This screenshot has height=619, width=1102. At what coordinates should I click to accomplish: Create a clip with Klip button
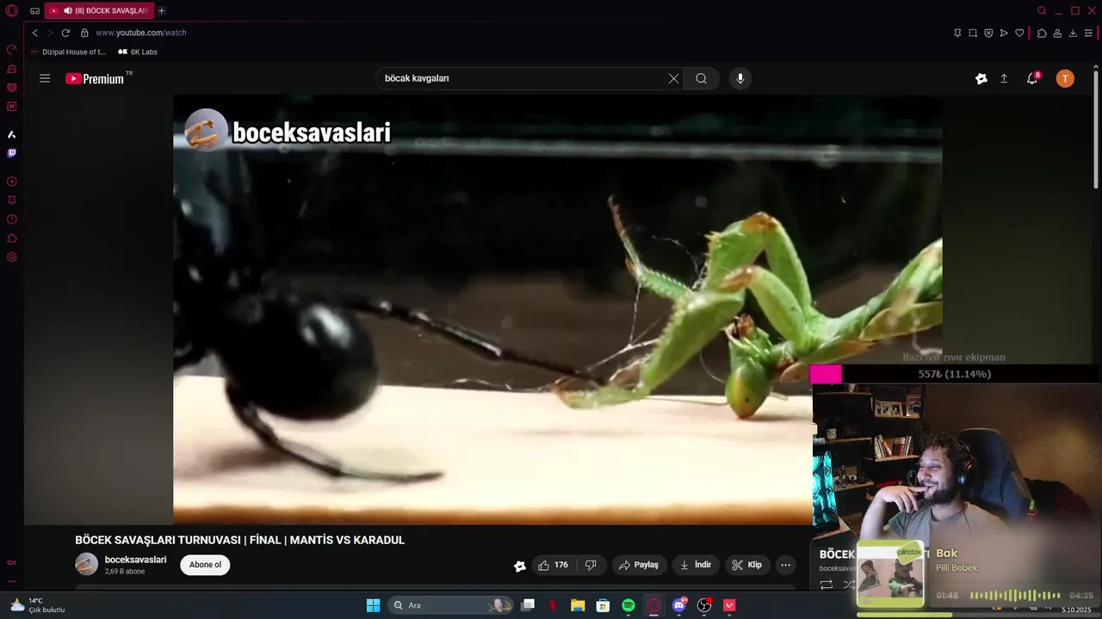(746, 565)
